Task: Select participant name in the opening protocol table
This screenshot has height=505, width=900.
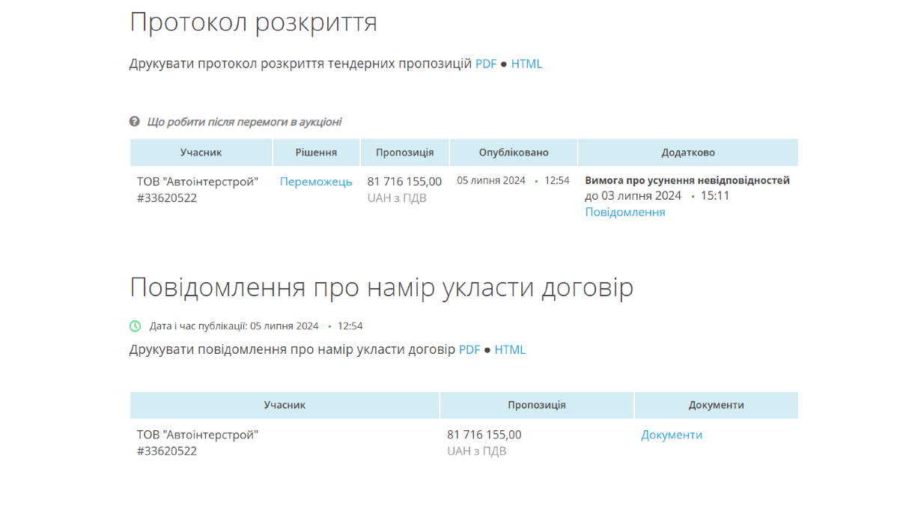Action: [197, 182]
